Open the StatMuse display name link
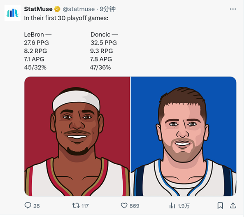The image size is (247, 217). (38, 9)
